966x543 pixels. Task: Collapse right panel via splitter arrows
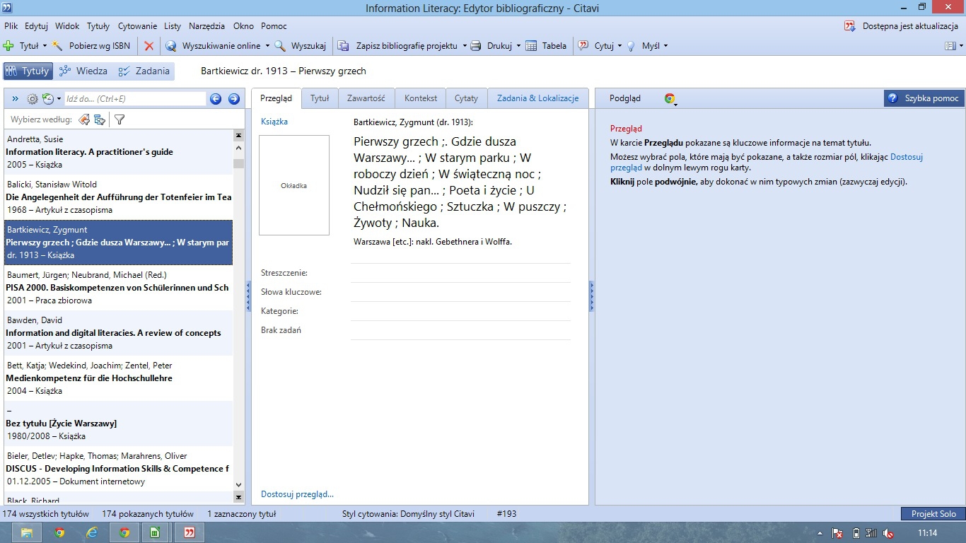pyautogui.click(x=592, y=296)
